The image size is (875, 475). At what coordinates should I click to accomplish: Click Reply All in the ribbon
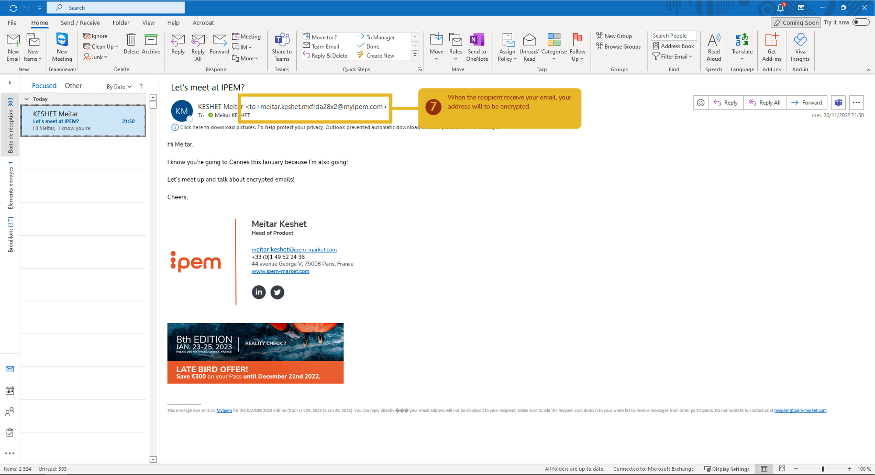click(x=198, y=47)
